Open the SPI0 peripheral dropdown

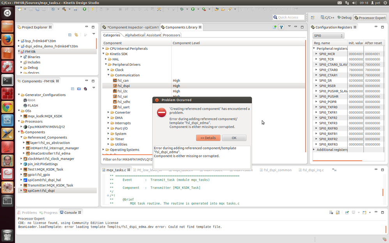[328, 36]
